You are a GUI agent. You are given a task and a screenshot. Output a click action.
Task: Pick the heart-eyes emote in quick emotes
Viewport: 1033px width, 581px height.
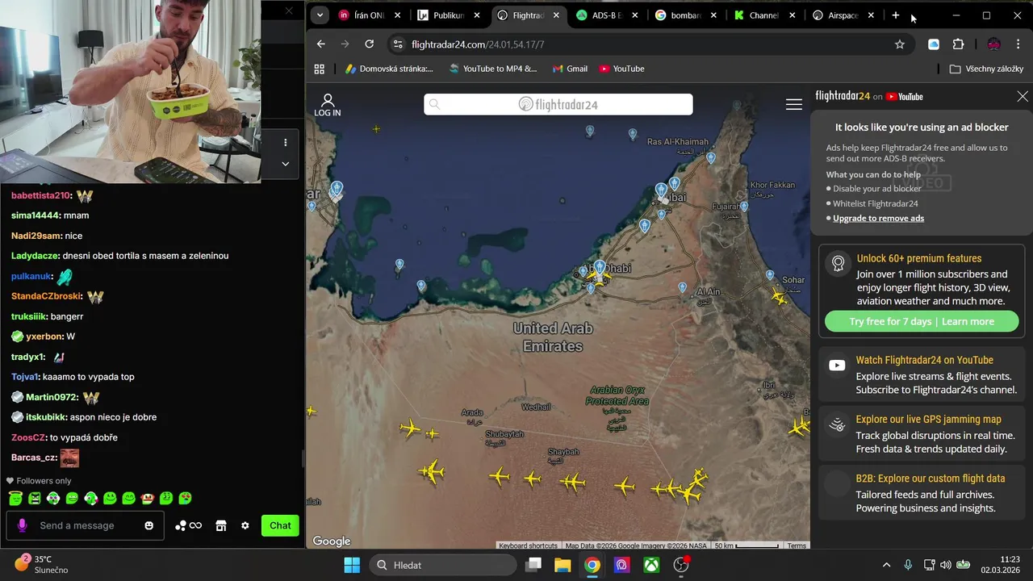[185, 499]
